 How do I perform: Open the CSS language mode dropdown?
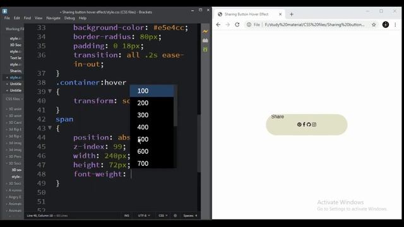click(163, 216)
